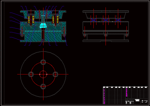Pick the bottom bolt hole in plan view
Image resolution: width=150 pixels, height=106 pixels.
tap(43, 86)
